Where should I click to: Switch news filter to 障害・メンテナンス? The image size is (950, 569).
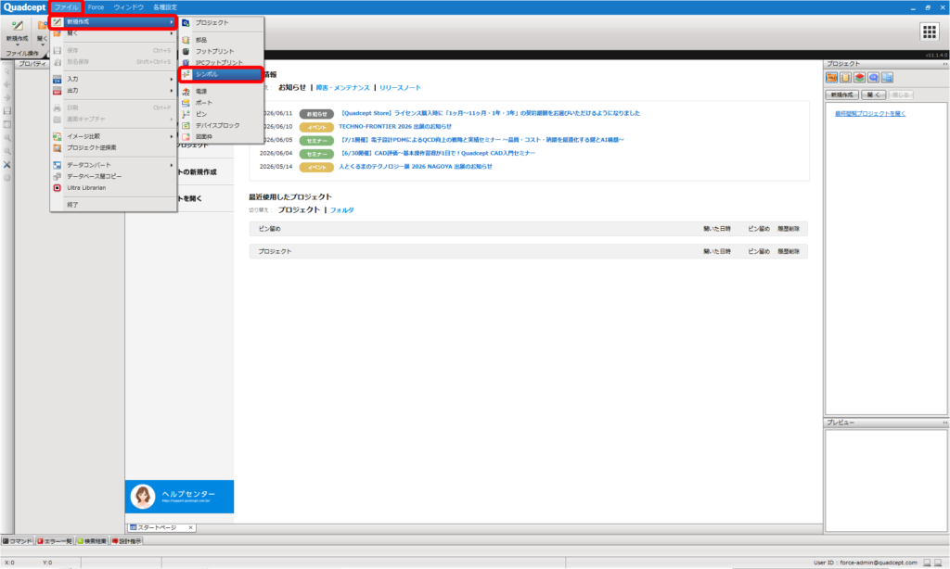[343, 88]
